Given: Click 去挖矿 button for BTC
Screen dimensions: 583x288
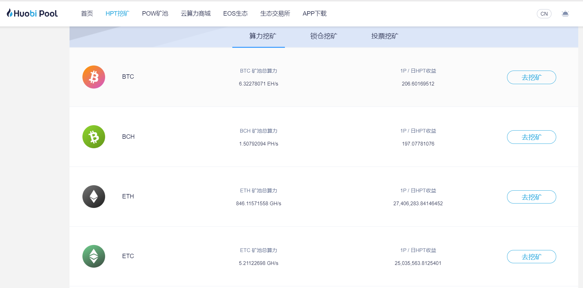Looking at the screenshot, I should 531,77.
